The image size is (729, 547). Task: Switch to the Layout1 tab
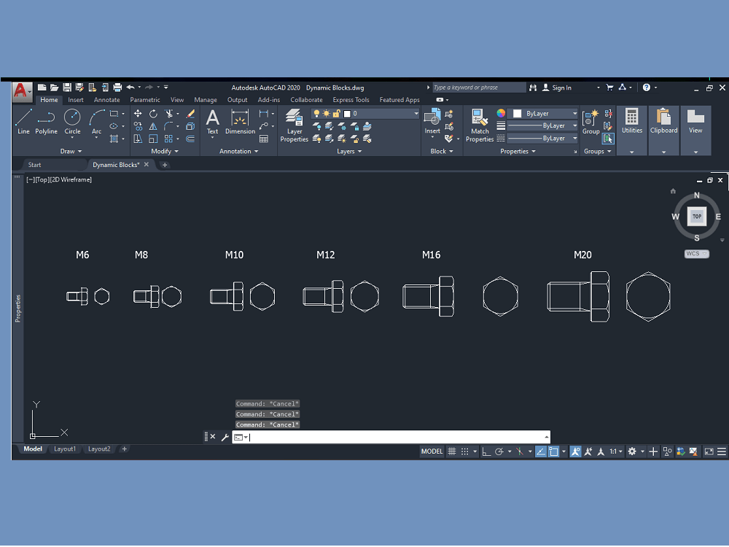[x=64, y=449]
